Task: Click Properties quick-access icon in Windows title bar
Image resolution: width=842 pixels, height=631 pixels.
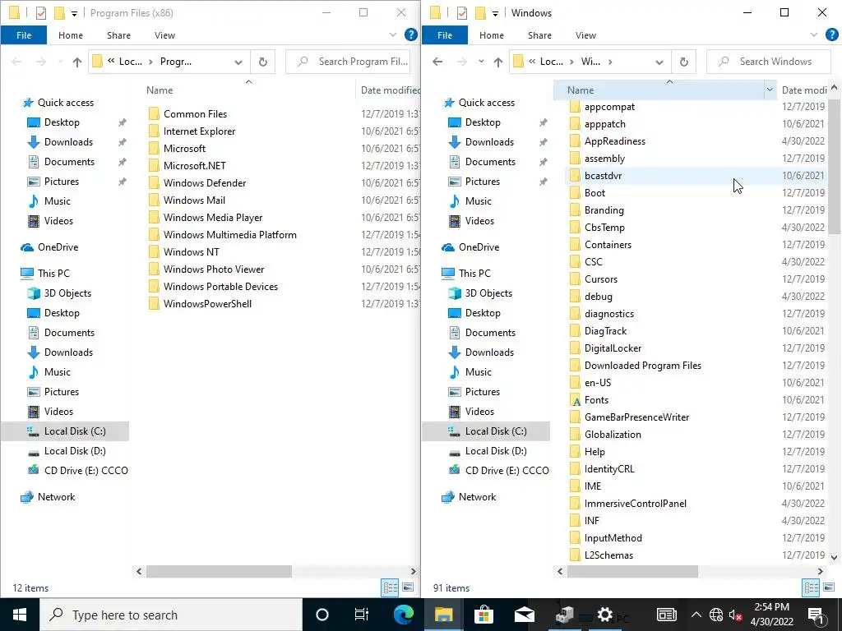Action: click(x=462, y=13)
